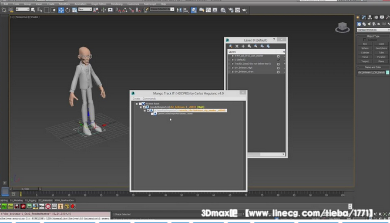Click the Cylinder primitive button
Screen dimensions: 390x223
[365, 53]
